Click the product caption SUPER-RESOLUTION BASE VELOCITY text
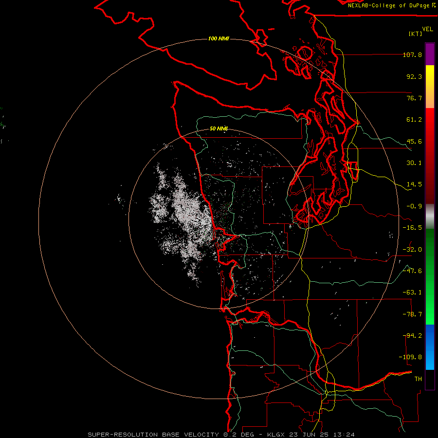This screenshot has width=438, height=438. (x=153, y=435)
